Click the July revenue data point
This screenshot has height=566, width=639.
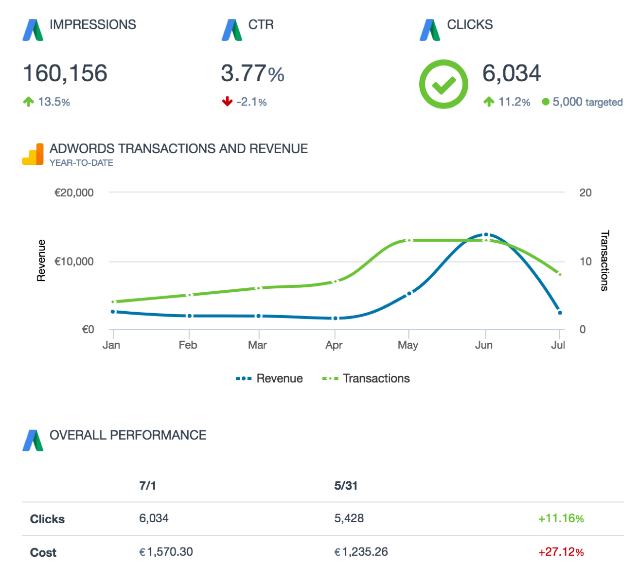560,313
